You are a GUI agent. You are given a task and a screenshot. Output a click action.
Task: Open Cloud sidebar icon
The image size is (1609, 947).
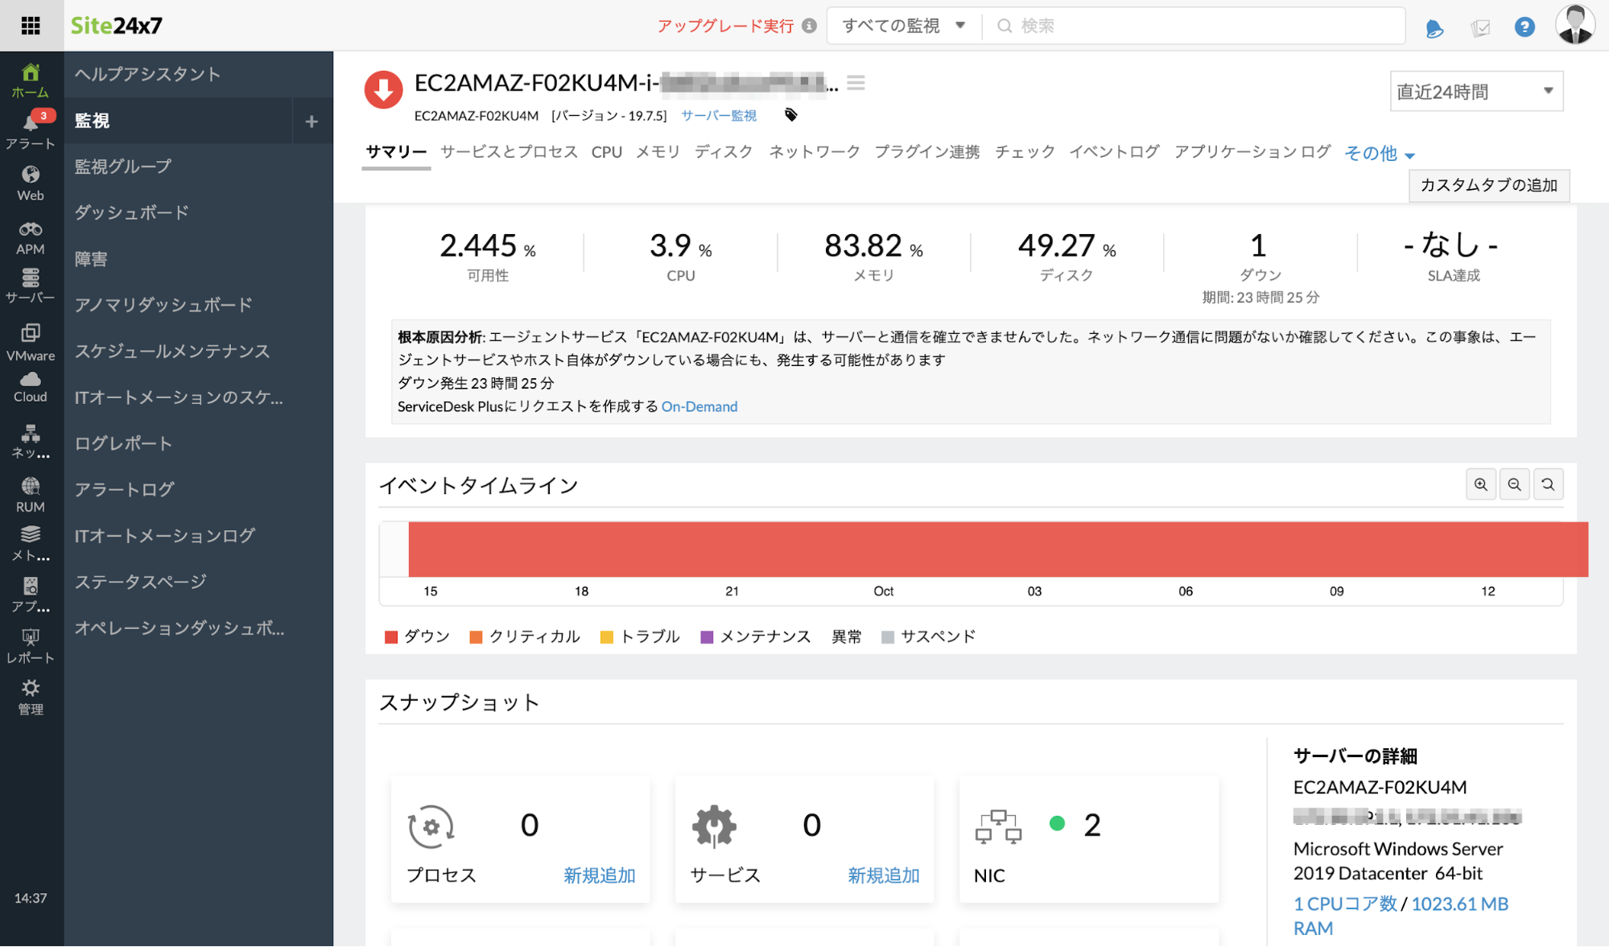tap(31, 378)
